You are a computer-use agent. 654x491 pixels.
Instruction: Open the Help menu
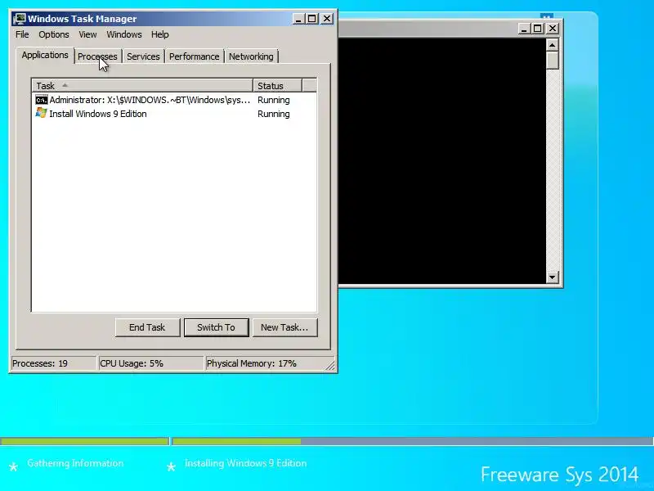[x=159, y=34]
